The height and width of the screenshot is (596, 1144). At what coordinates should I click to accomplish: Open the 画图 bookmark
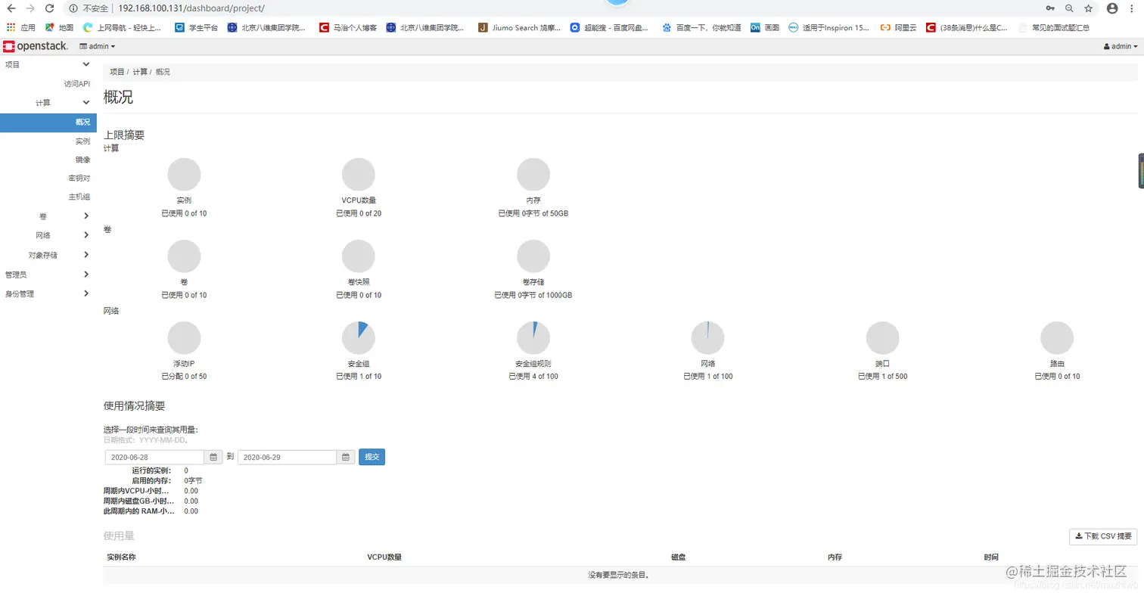(x=765, y=27)
